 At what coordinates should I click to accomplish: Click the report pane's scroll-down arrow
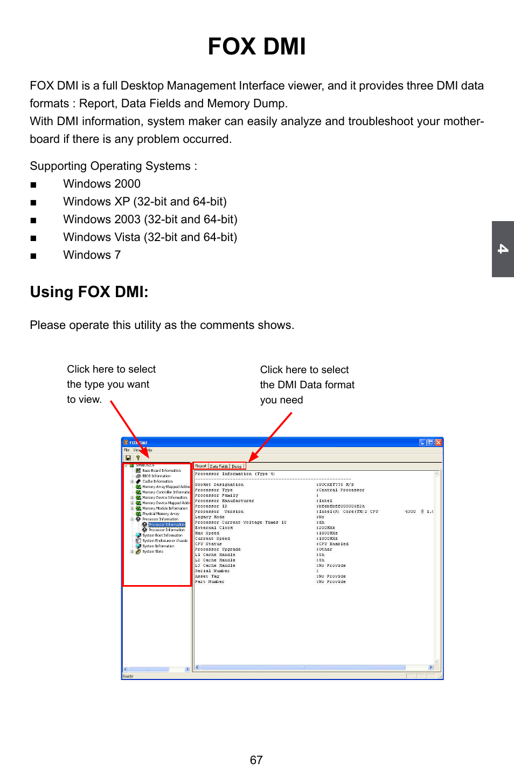pos(436,662)
